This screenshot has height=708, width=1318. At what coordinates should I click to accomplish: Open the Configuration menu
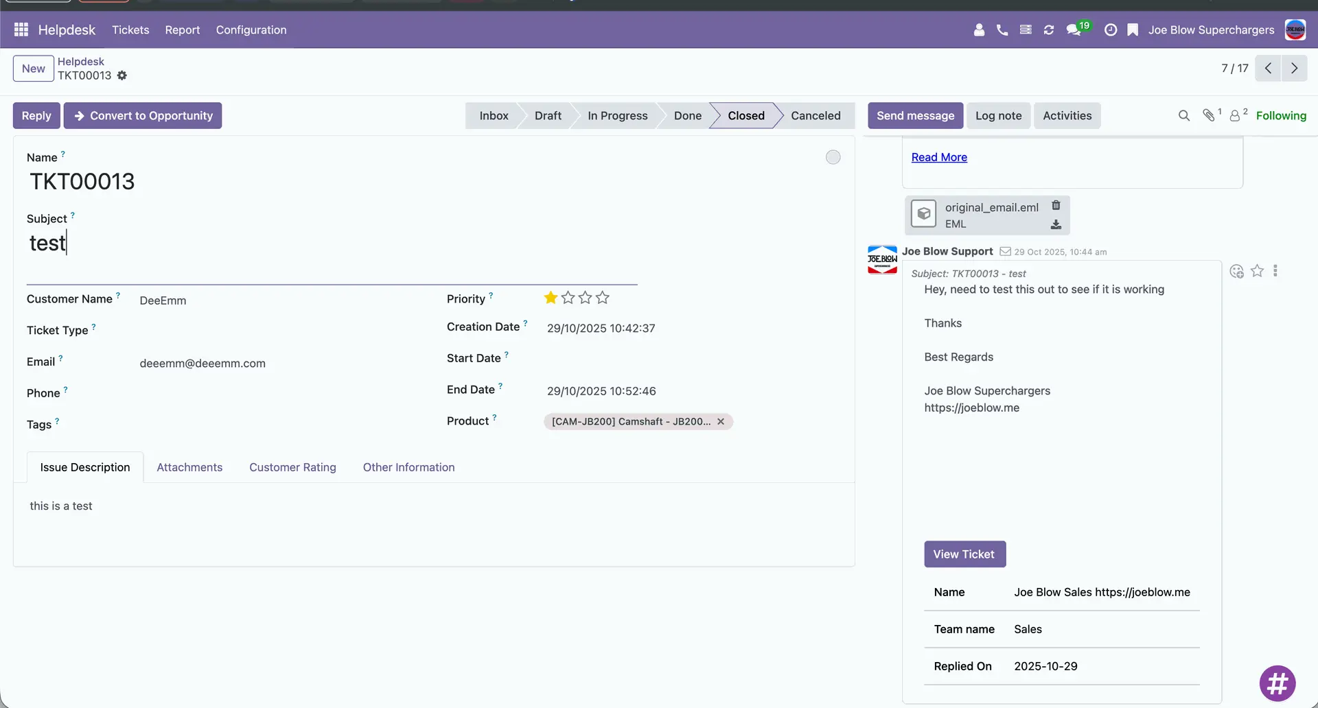point(251,29)
